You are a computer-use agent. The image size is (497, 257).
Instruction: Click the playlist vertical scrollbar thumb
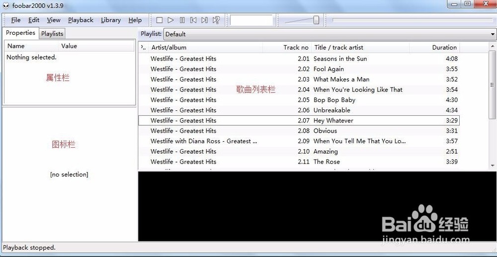(x=493, y=85)
